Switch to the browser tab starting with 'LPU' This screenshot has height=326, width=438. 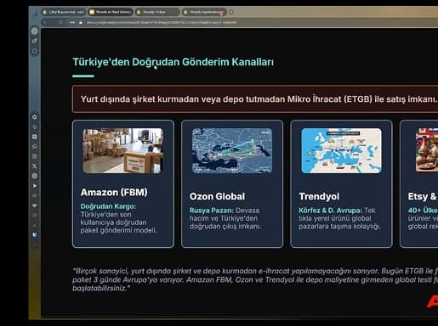pyautogui.click(x=64, y=12)
